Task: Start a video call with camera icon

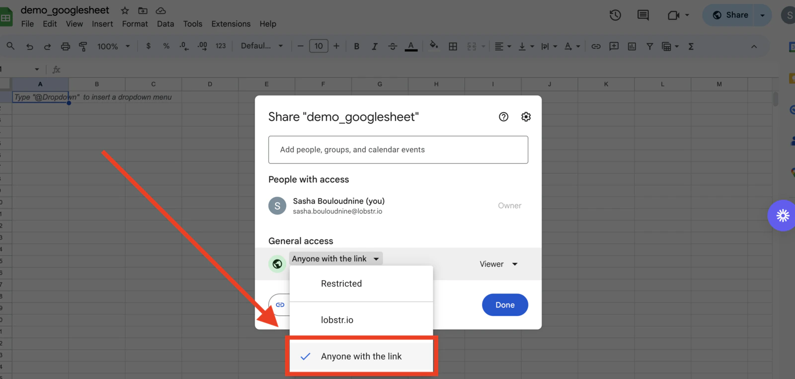Action: (673, 15)
